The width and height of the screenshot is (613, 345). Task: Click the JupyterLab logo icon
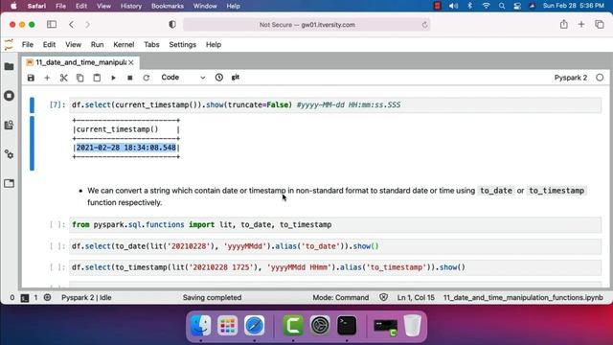pyautogui.click(x=9, y=45)
